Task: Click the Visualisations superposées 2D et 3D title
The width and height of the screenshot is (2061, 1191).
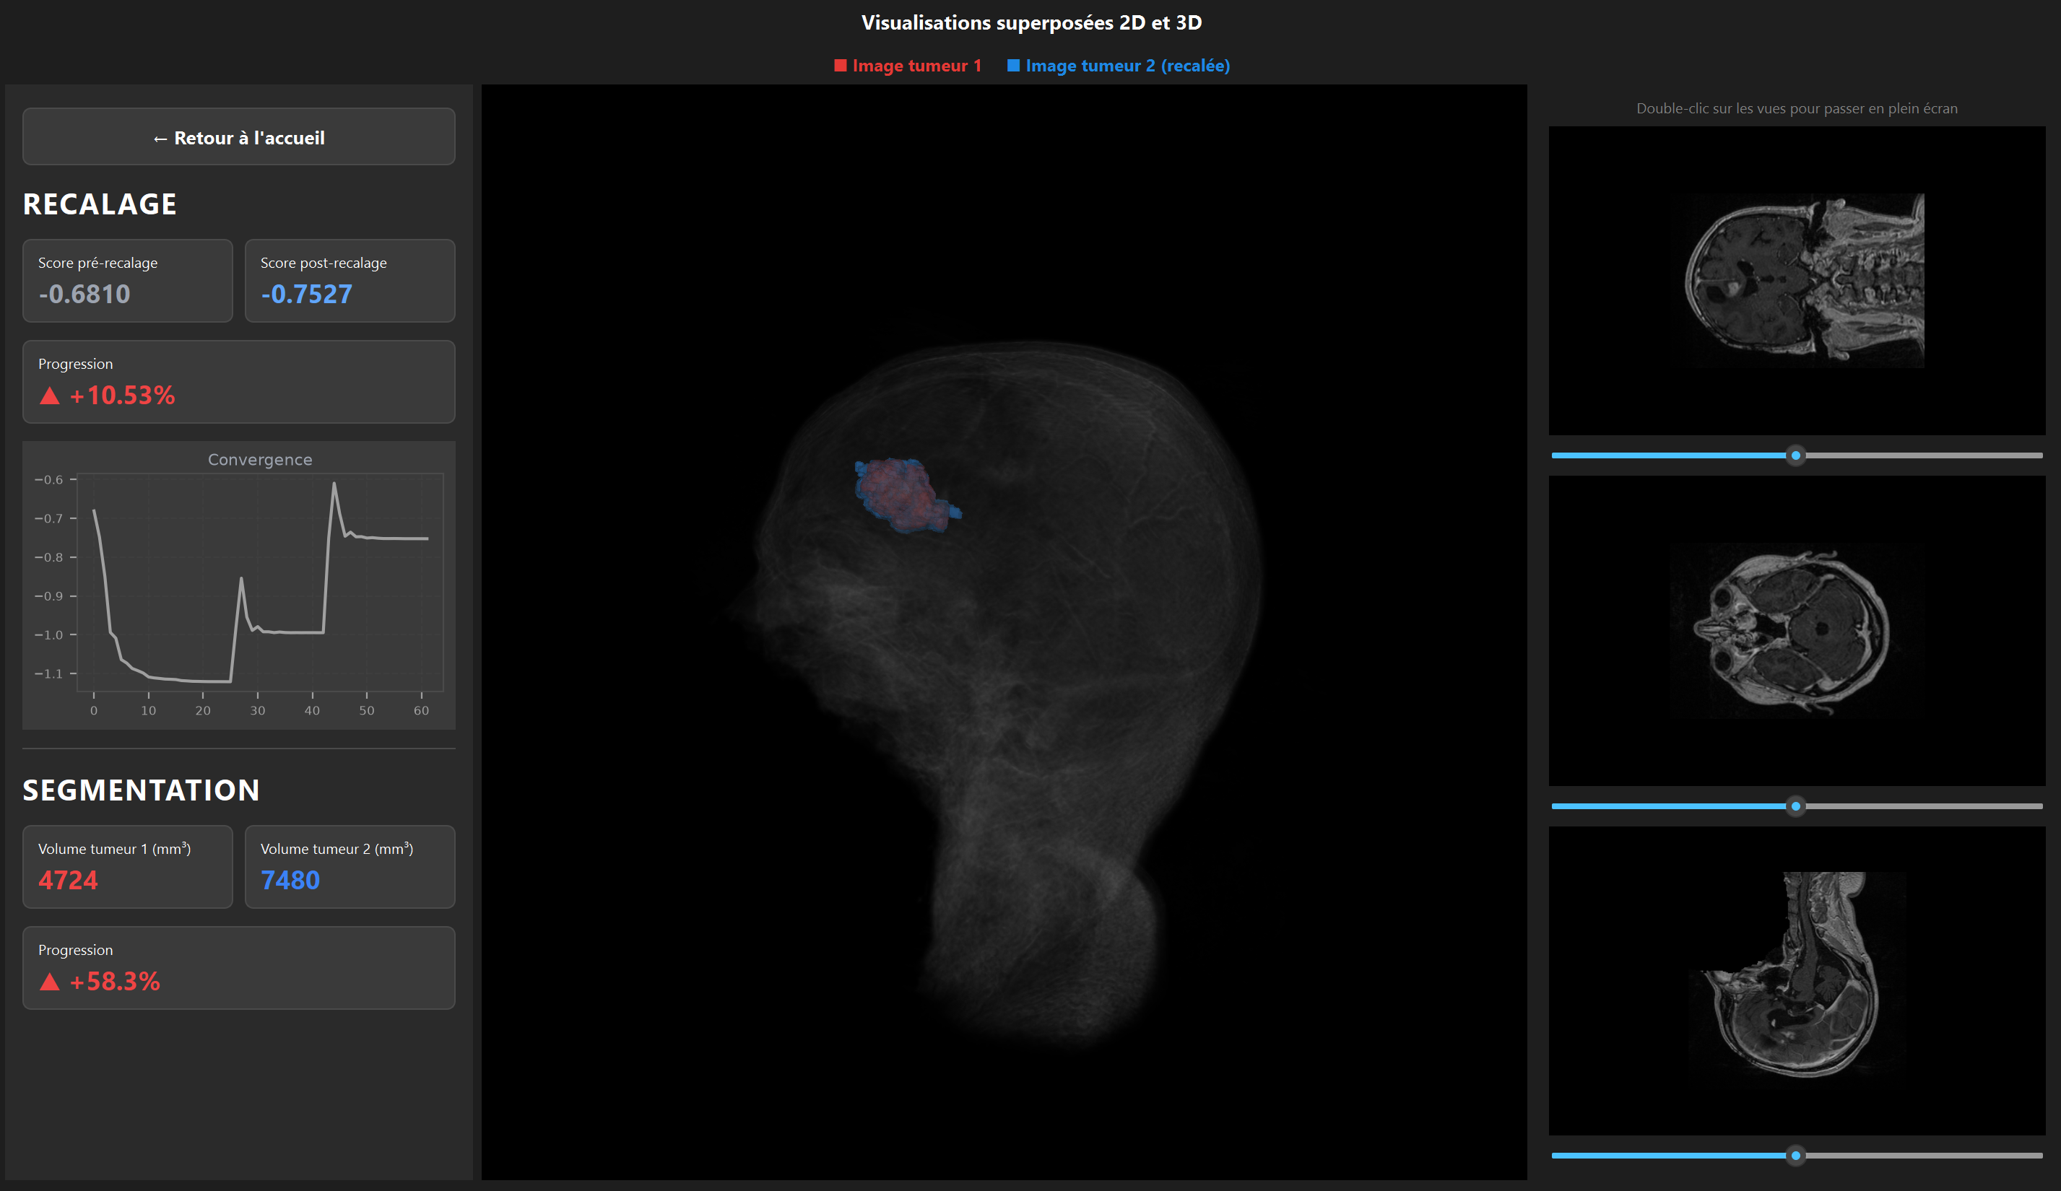Action: pyautogui.click(x=1031, y=22)
